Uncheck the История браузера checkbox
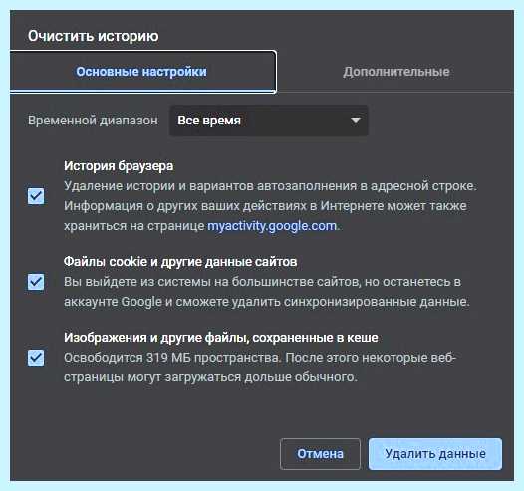The image size is (524, 491). pyautogui.click(x=36, y=196)
